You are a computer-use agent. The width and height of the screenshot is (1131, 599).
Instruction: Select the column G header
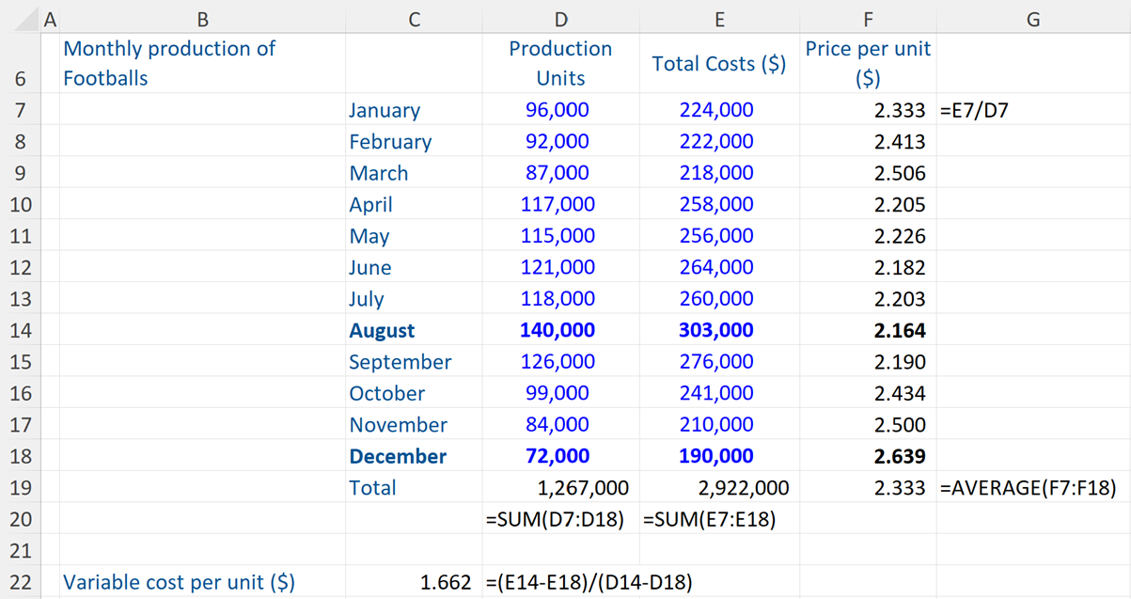(1032, 18)
